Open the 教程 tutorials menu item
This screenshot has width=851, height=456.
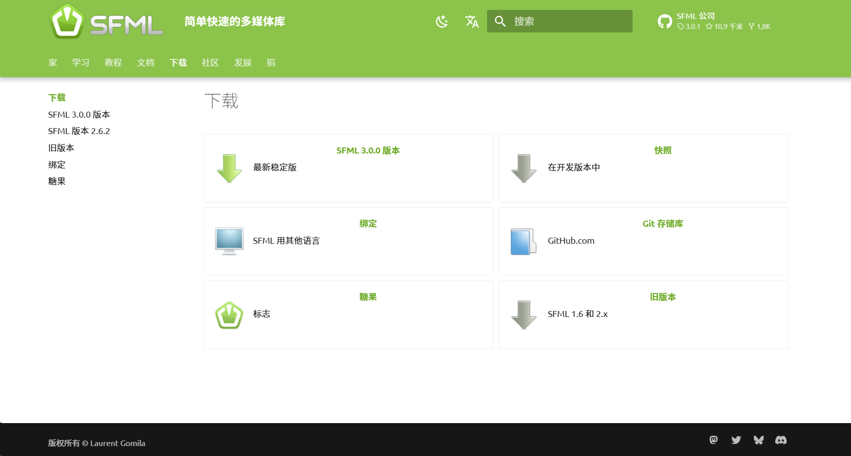coord(113,63)
